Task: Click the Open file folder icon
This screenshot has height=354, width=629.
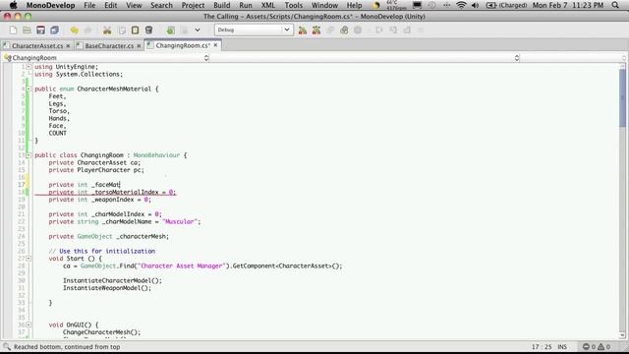Action: click(27, 30)
